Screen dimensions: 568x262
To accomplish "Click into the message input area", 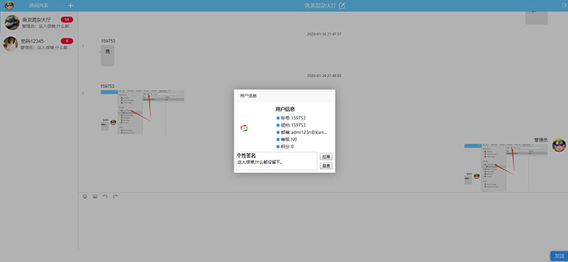I will [x=322, y=224].
